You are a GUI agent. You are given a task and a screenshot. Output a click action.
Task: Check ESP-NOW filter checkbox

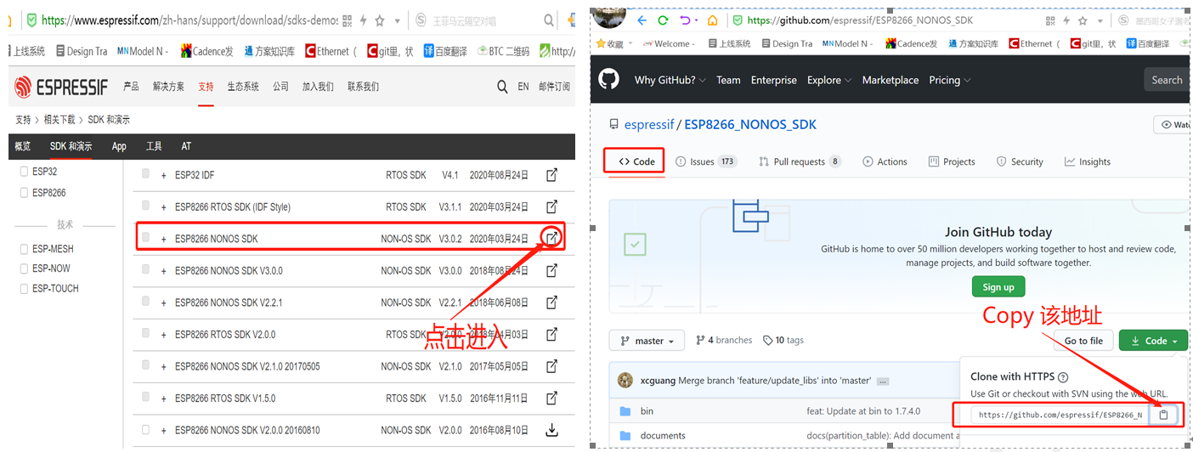[x=24, y=268]
